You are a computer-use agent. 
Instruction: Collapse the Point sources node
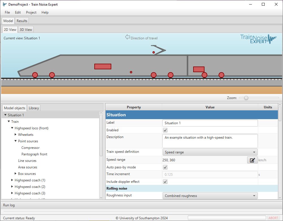point(16,141)
